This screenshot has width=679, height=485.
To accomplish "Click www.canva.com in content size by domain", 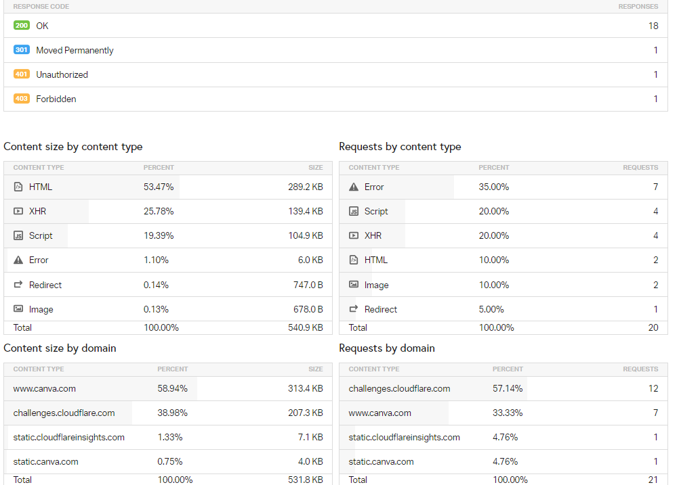I will pos(44,388).
